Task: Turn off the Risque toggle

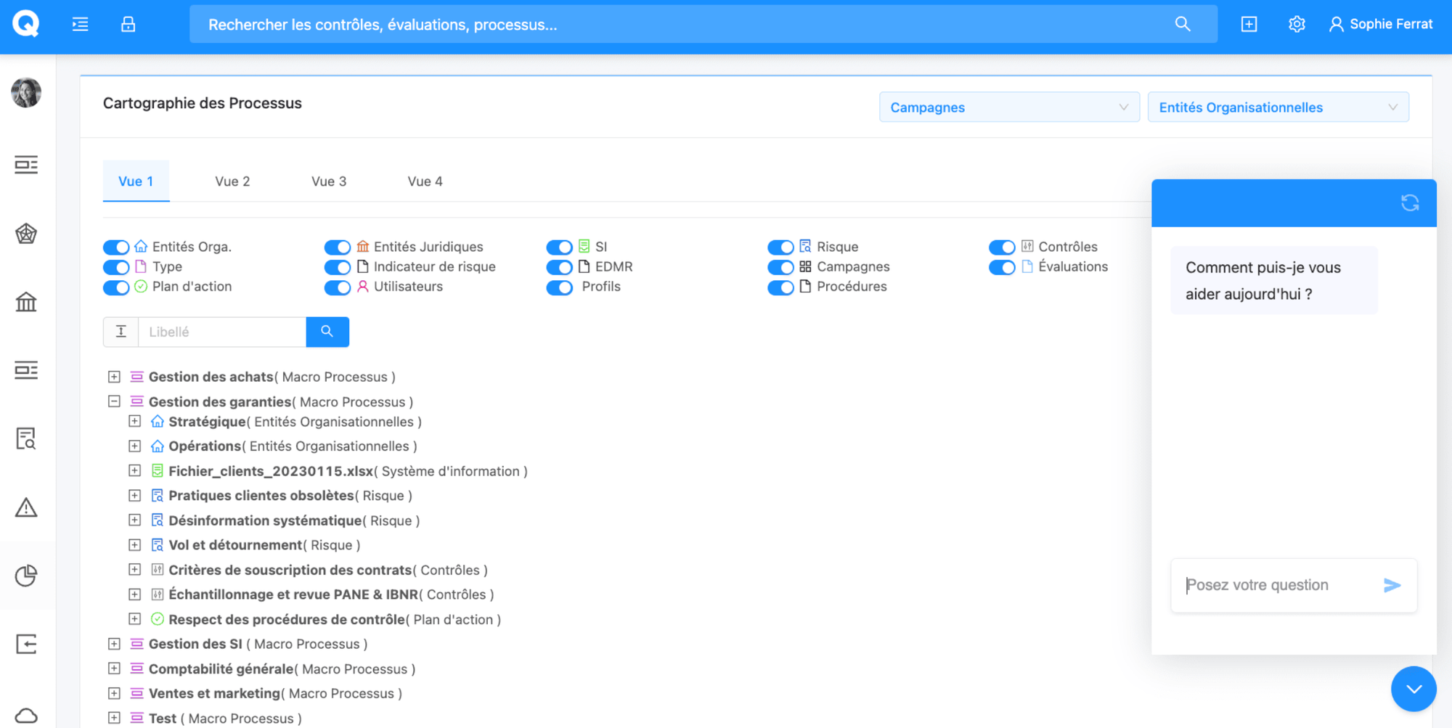Action: 780,248
